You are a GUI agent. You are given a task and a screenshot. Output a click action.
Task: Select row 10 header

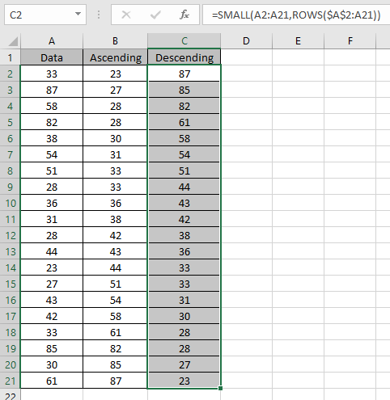click(x=11, y=203)
